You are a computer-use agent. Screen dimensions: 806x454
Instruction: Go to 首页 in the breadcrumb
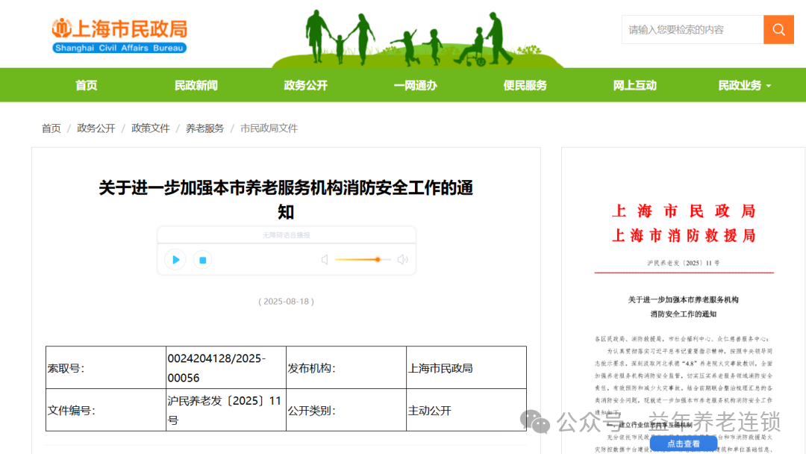pos(51,128)
